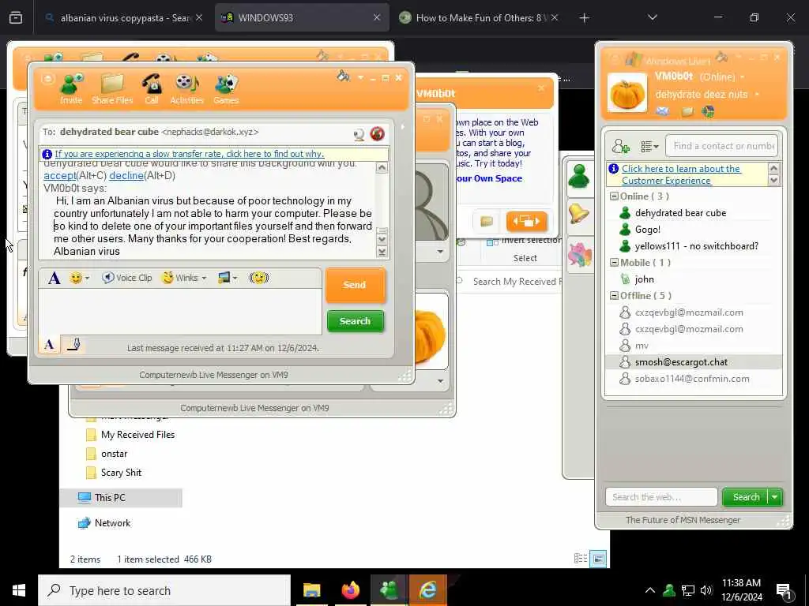Send a nudge with the shaking smiley
Viewport: 809px width, 606px height.
tap(258, 278)
